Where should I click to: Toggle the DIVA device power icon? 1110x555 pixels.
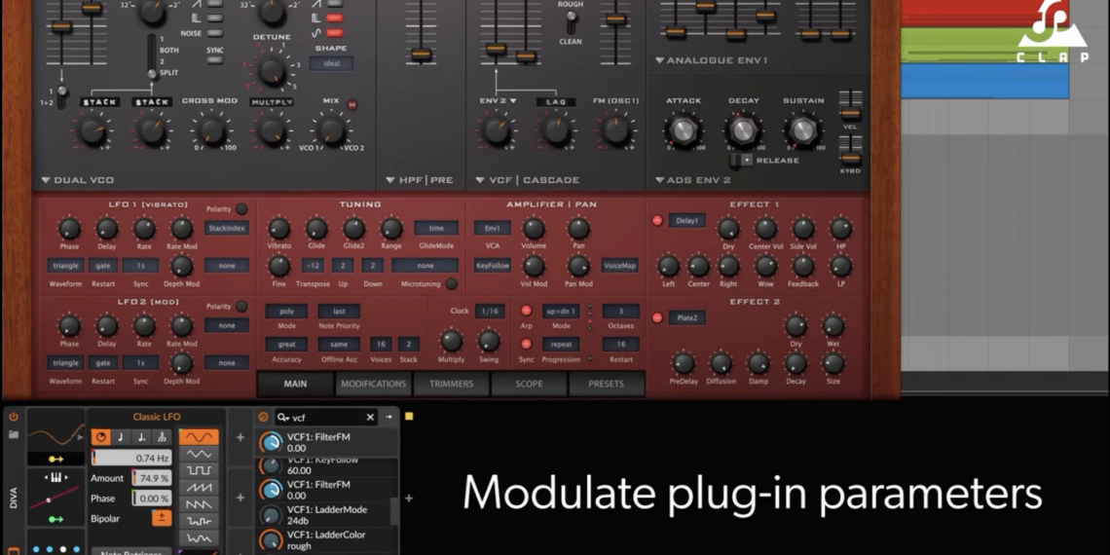click(14, 417)
